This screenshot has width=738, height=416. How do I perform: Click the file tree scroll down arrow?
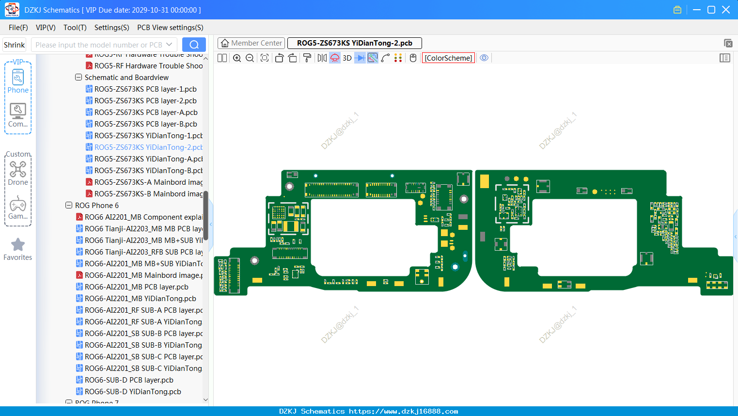pyautogui.click(x=205, y=400)
